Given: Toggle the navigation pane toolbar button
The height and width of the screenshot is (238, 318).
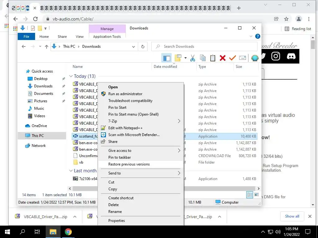Looking at the screenshot, I should pyautogui.click(x=166, y=58).
